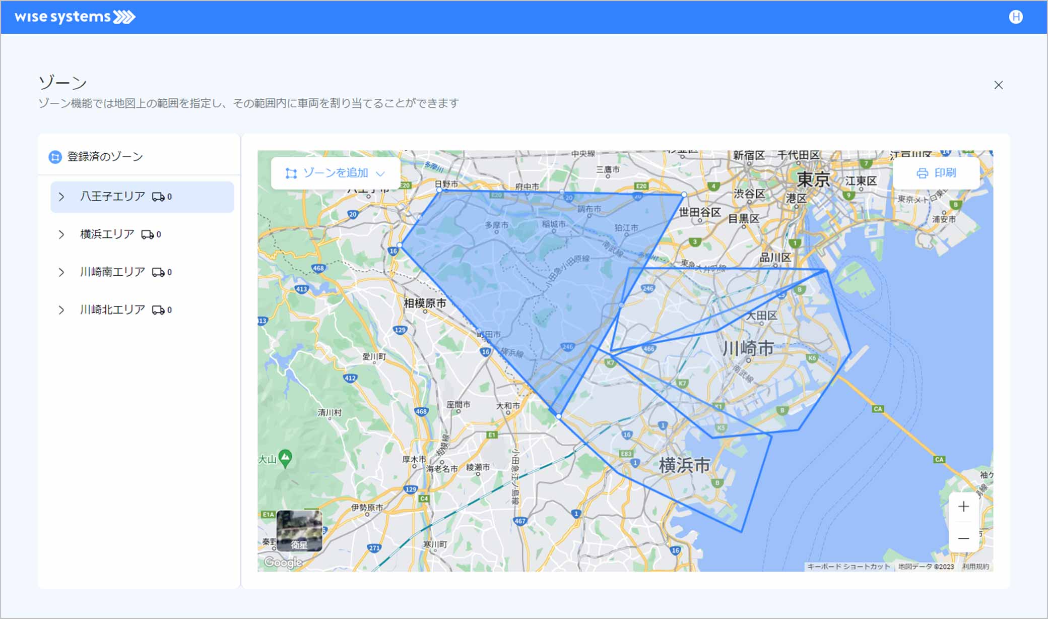Open the 利用規約 terms link
Screen dimensions: 1048x619
[975, 567]
